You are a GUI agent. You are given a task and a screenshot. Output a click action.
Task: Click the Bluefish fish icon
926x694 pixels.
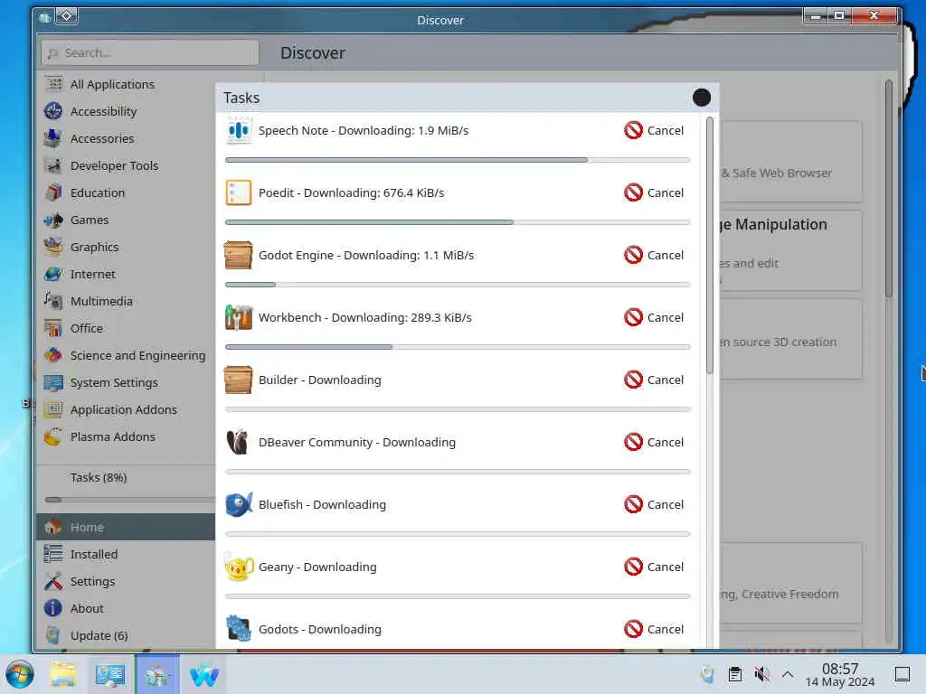239,504
